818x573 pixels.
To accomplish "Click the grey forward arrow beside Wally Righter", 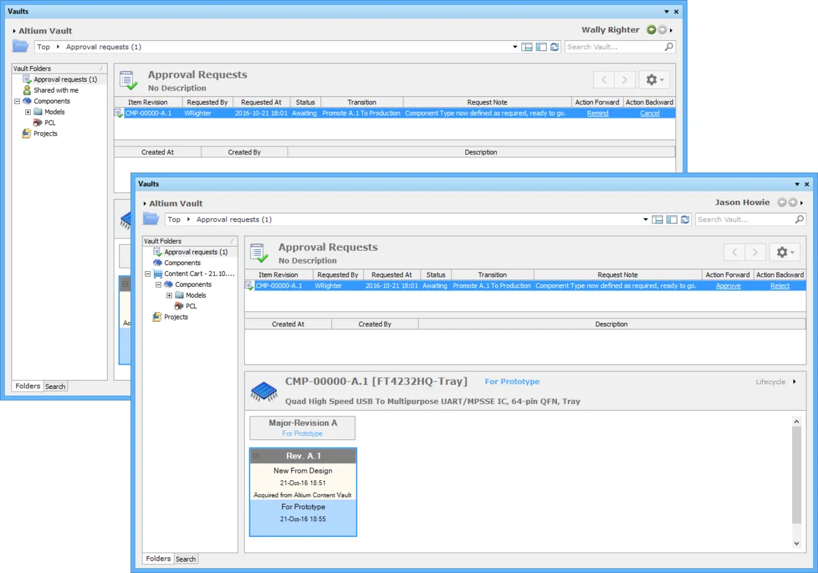I will click(662, 30).
